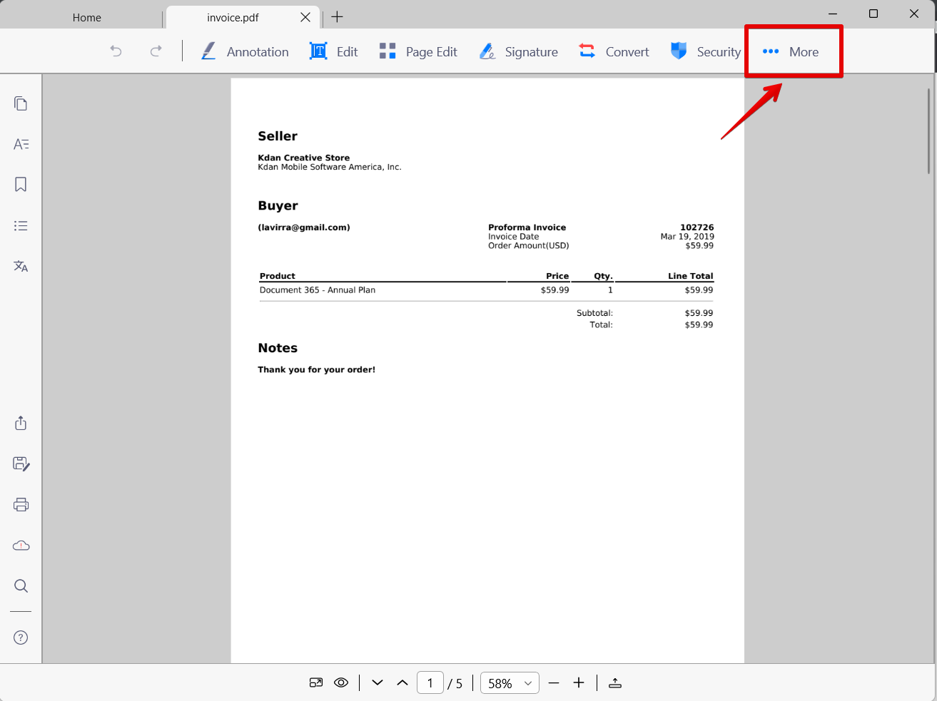Click the share icon in sidebar
The width and height of the screenshot is (937, 701).
point(21,423)
